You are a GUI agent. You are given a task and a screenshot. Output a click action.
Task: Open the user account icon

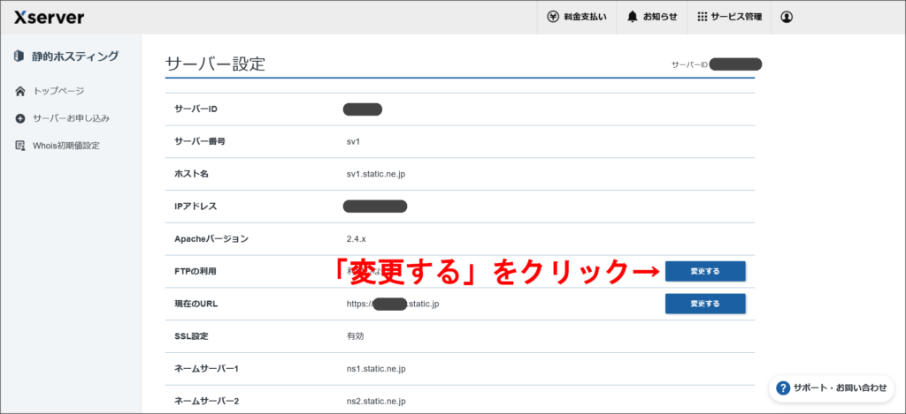click(x=787, y=18)
